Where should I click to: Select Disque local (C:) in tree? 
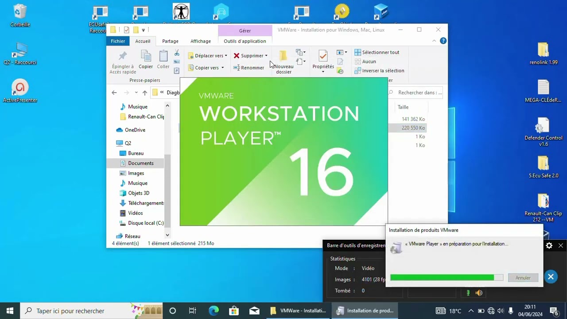click(x=141, y=223)
